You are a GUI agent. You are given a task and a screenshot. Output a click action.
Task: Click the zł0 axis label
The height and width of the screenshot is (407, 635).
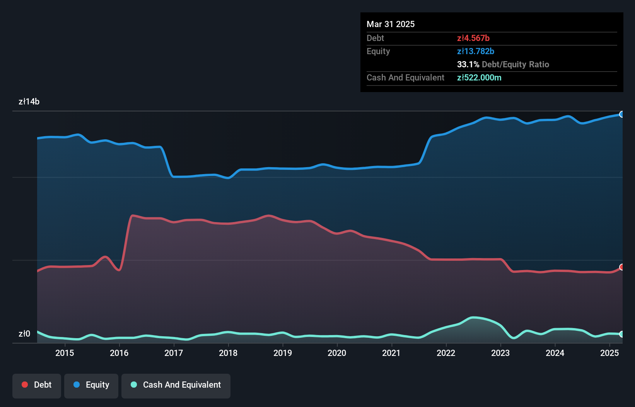[x=25, y=333]
